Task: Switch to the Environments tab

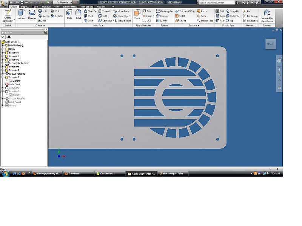Action: pyautogui.click(x=70, y=6)
